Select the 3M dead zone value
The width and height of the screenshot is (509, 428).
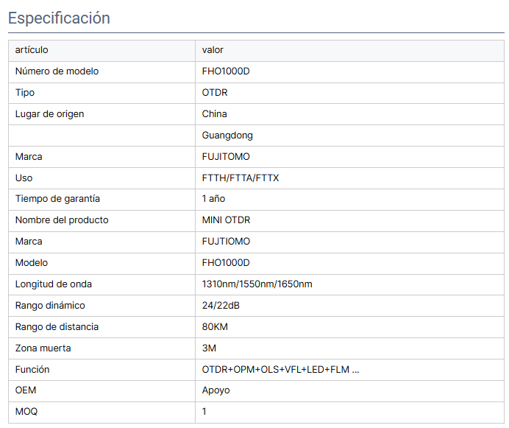[209, 348]
